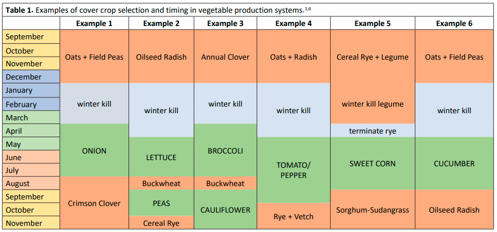Select the CAULIFLOWER cell
This screenshot has width=497, height=232.
pyautogui.click(x=225, y=210)
